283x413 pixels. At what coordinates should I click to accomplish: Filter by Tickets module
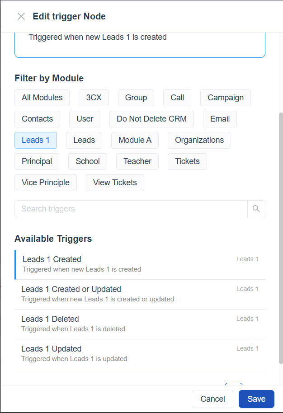[x=187, y=161]
